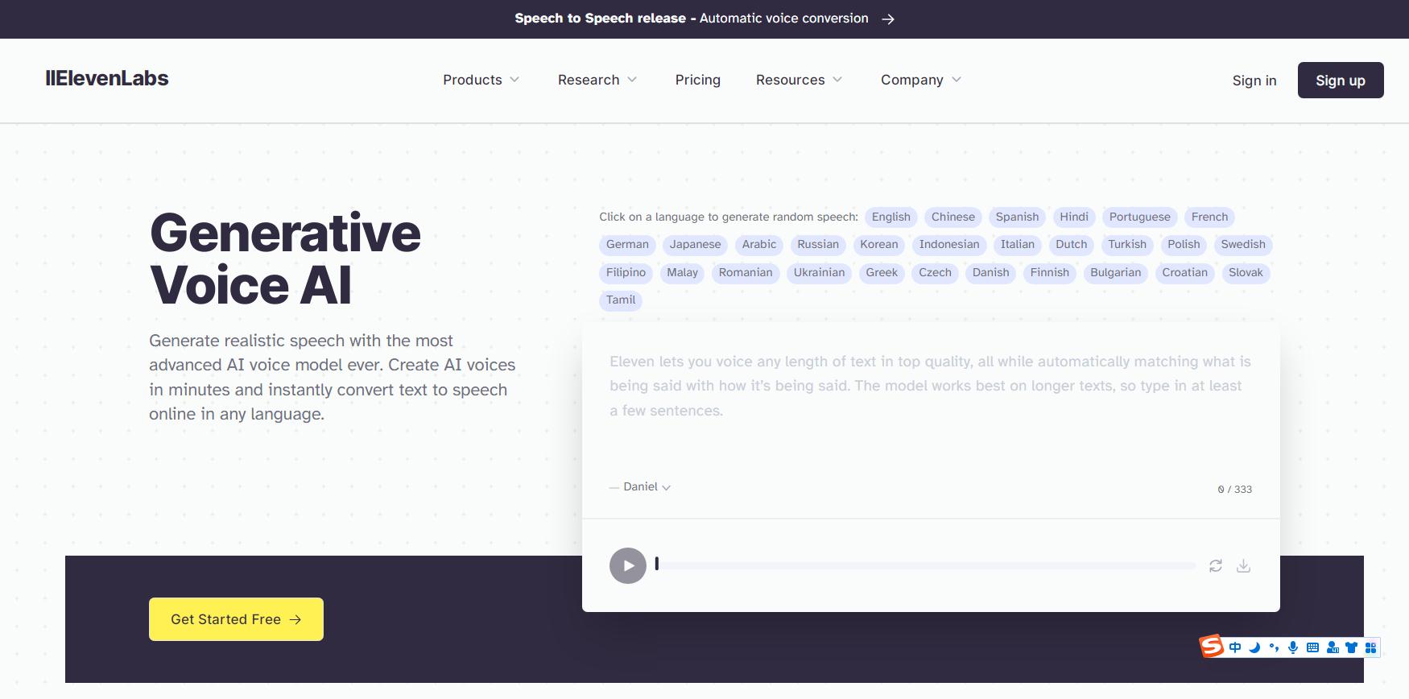Expand the Products menu
This screenshot has height=699, width=1409.
point(481,80)
